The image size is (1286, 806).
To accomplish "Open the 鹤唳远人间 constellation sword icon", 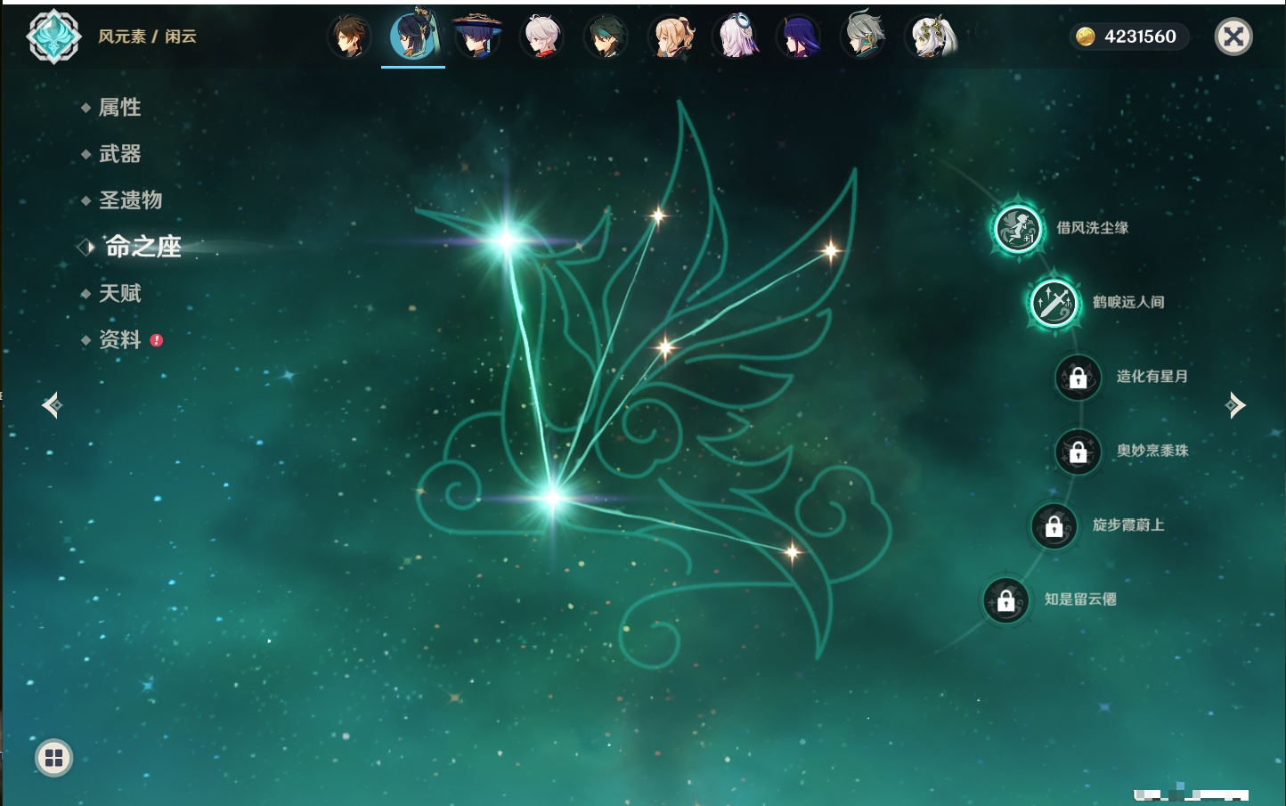I will (x=1054, y=303).
